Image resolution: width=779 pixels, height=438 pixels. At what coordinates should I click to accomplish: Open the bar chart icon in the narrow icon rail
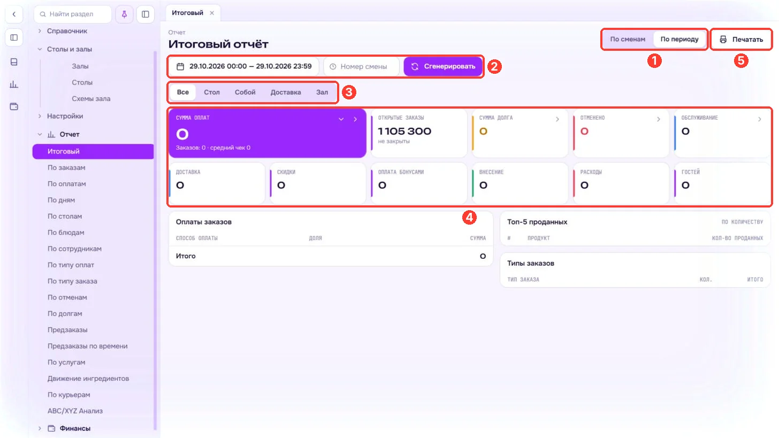tap(14, 84)
